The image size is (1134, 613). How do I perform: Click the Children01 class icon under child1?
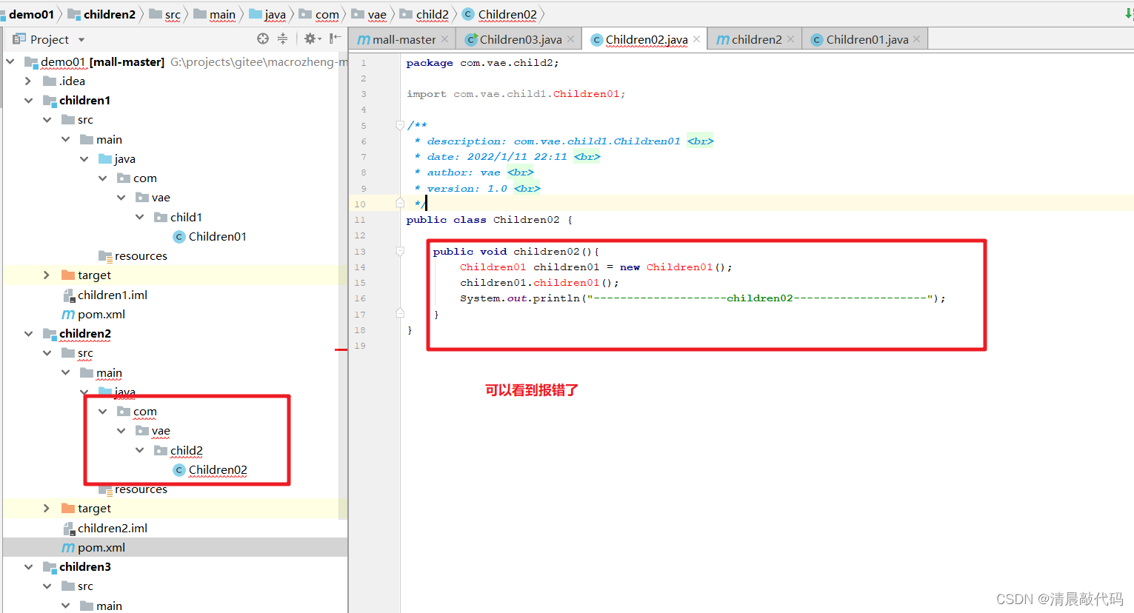click(179, 236)
